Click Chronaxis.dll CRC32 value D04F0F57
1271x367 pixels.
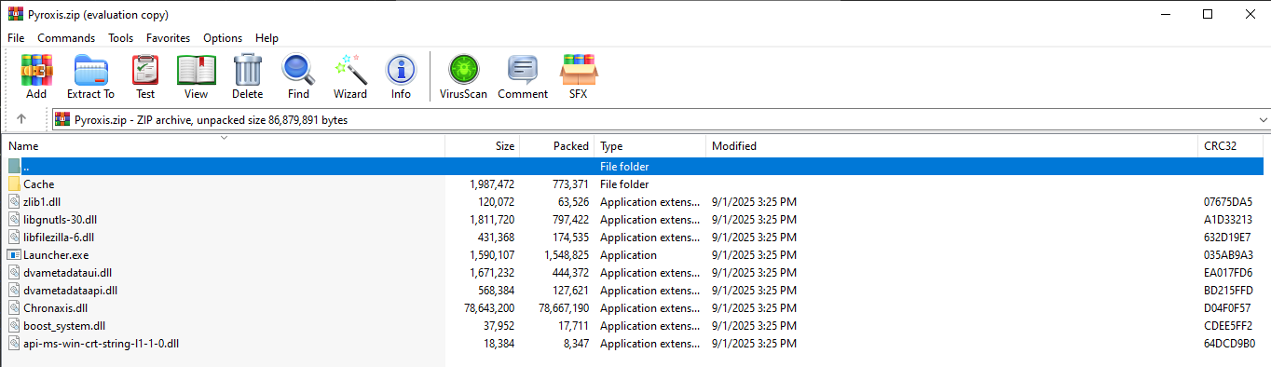pos(1228,308)
